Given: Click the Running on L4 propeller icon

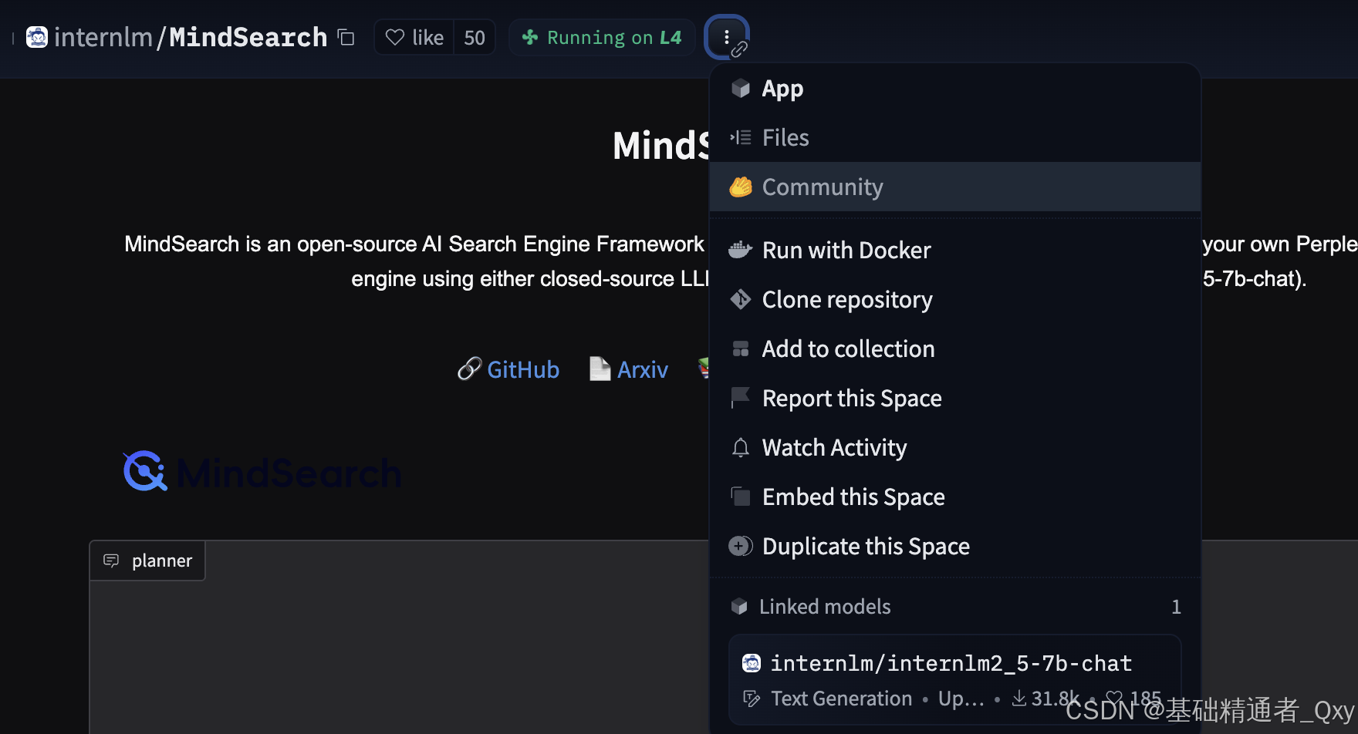Looking at the screenshot, I should [530, 37].
